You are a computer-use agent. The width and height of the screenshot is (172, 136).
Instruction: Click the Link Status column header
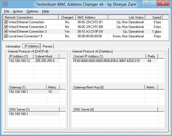[x=127, y=17]
